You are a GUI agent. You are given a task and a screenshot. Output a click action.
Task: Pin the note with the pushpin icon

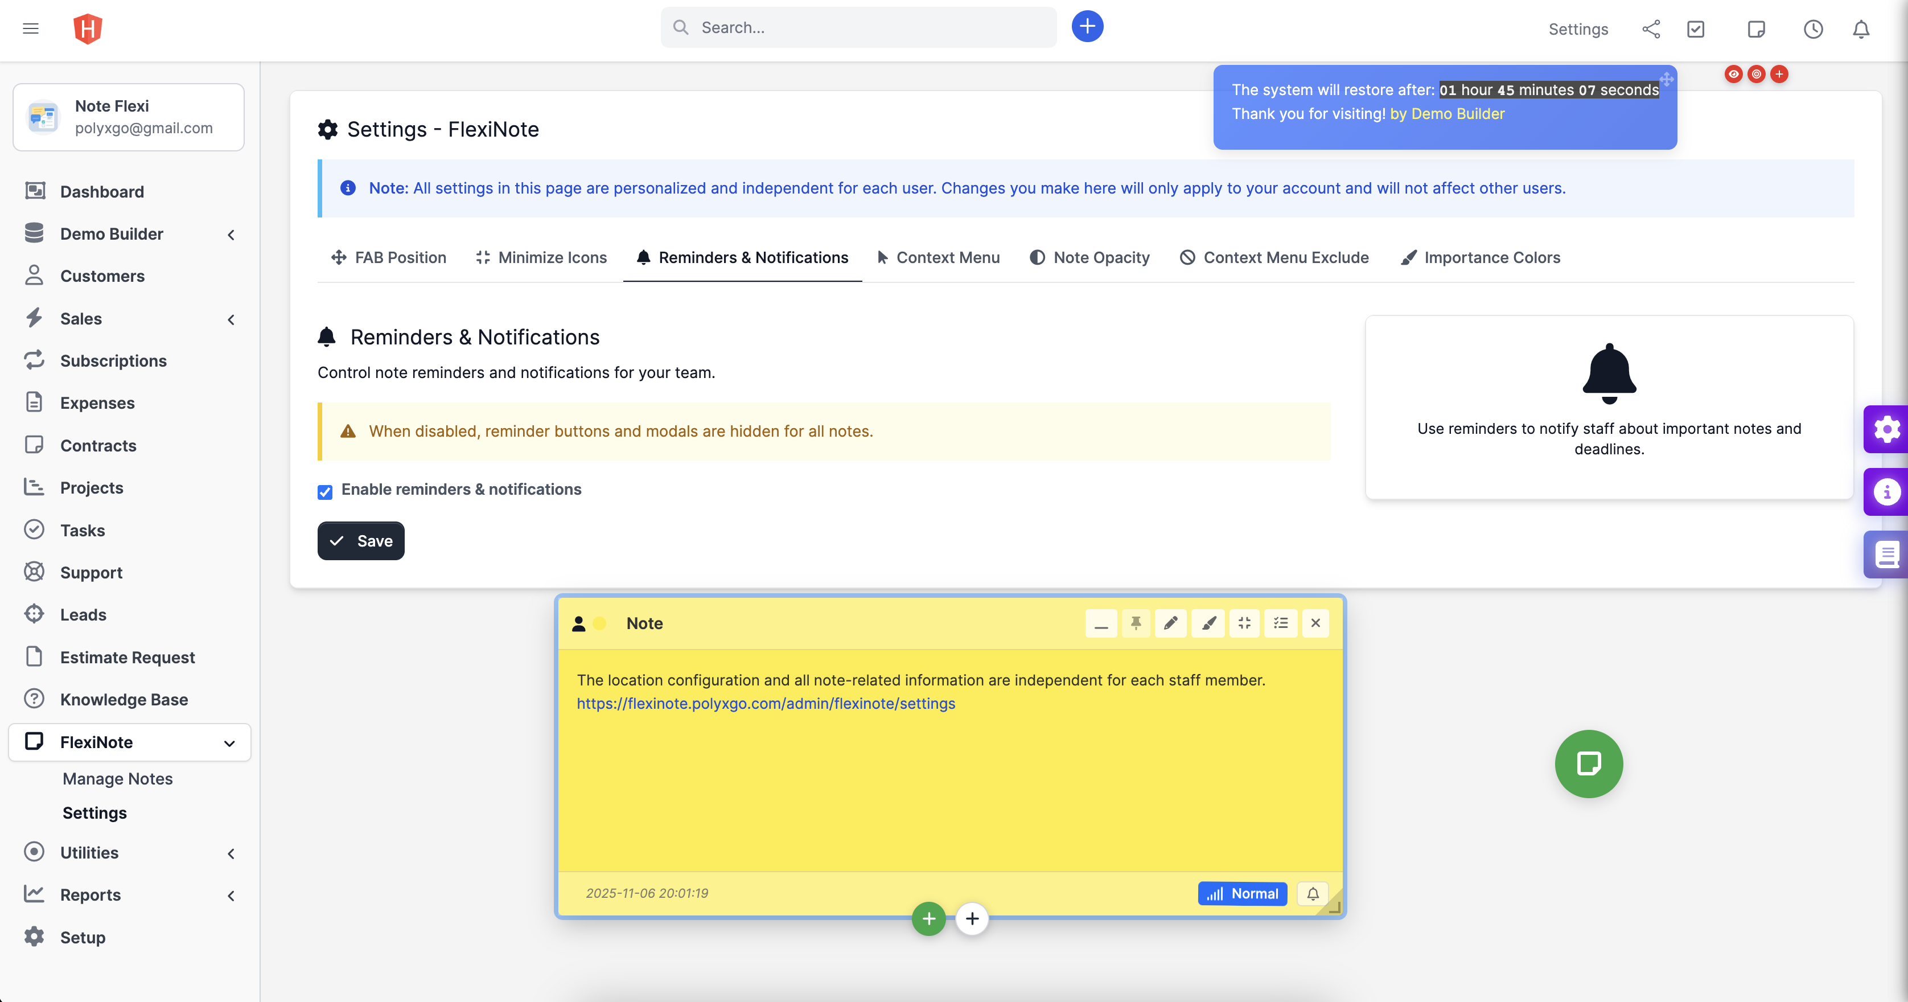tap(1136, 623)
